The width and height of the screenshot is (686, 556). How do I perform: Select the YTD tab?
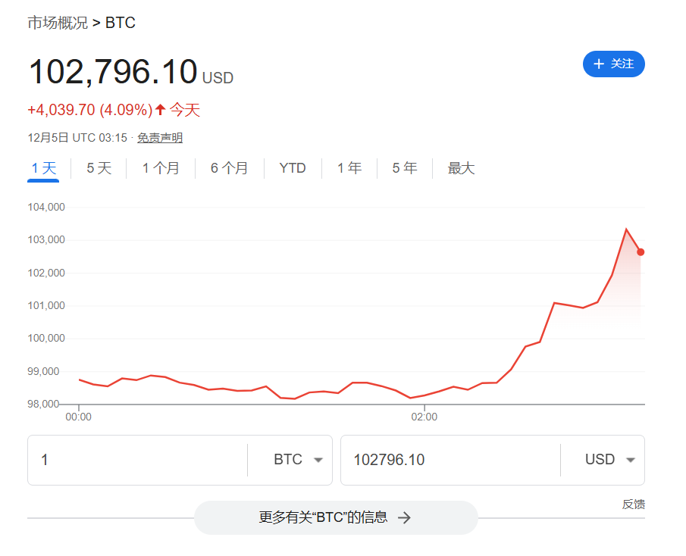click(292, 168)
